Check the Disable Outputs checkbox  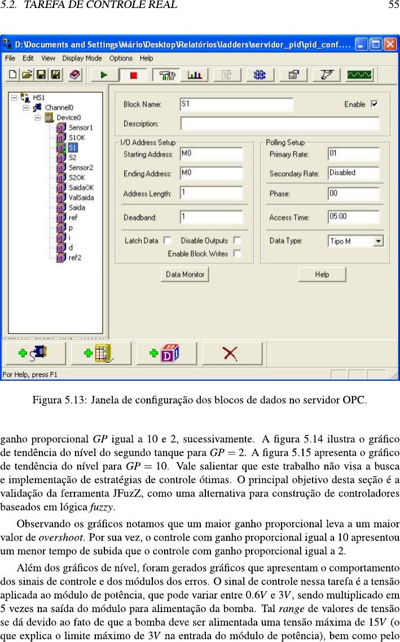click(x=237, y=240)
